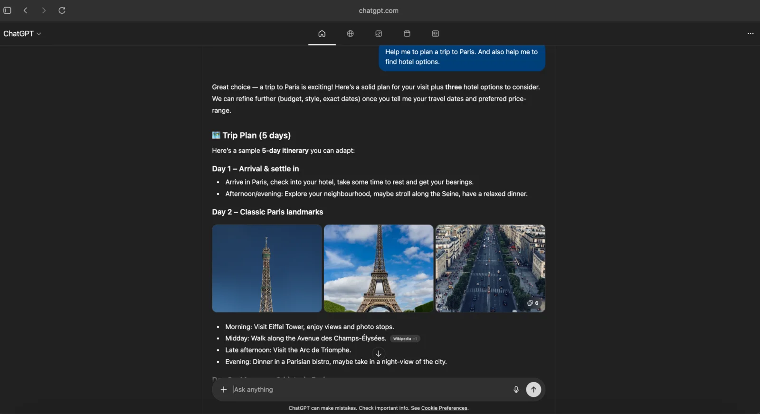The width and height of the screenshot is (760, 414).
Task: Click the Great choice intro paragraph
Action: 376,99
